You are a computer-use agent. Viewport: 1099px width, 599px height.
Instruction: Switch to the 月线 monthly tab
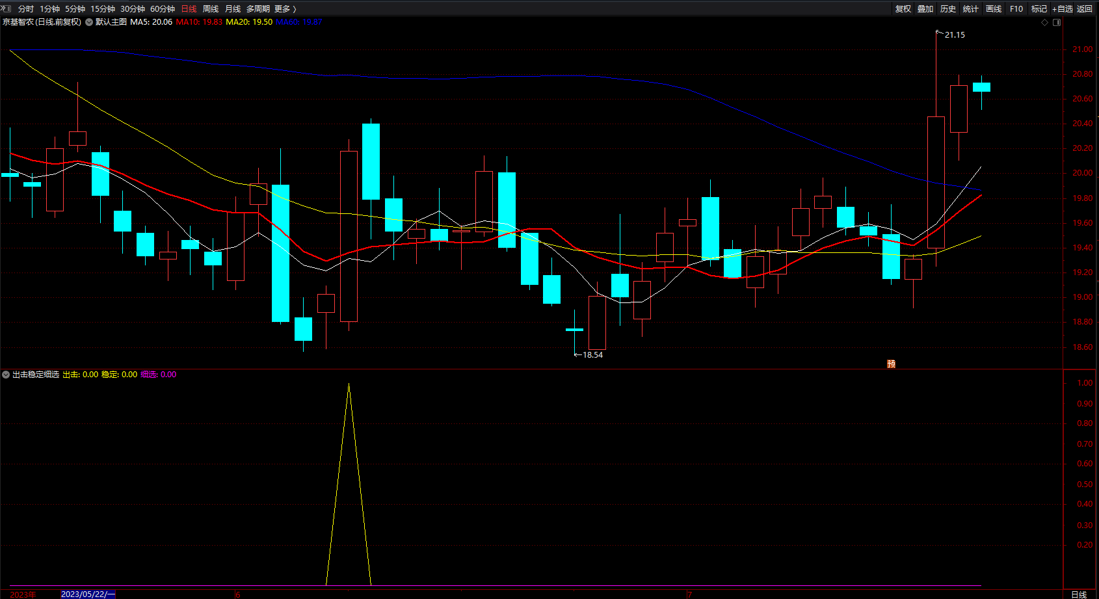[x=233, y=9]
